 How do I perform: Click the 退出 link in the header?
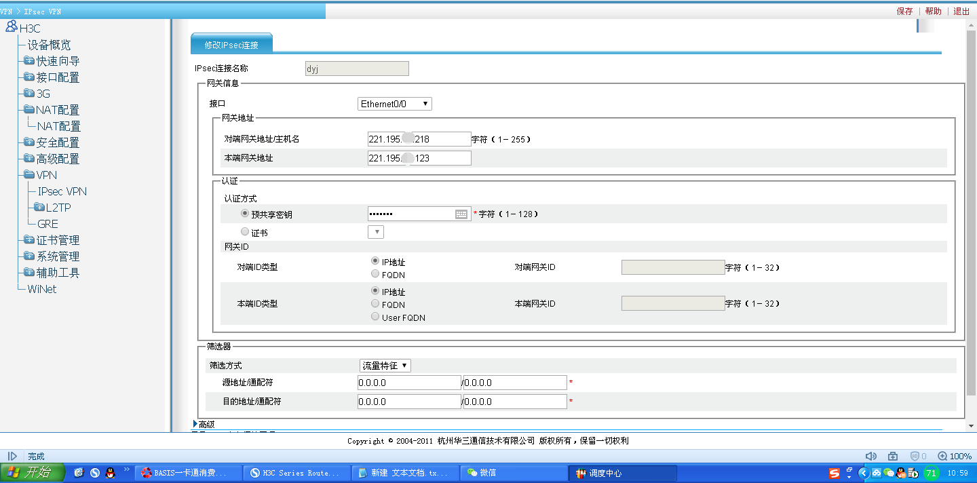pyautogui.click(x=961, y=11)
